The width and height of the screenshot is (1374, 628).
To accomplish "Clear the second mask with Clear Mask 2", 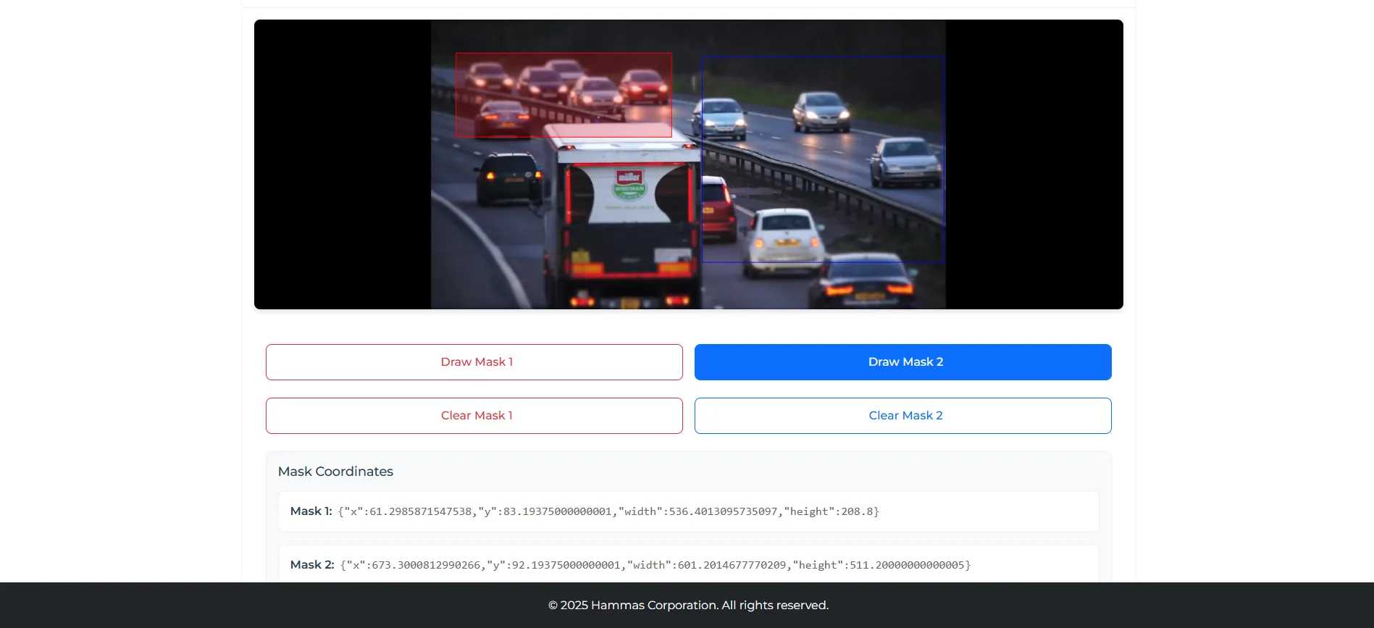I will coord(902,416).
